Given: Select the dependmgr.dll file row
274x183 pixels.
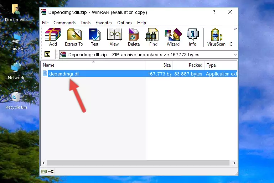Looking at the screenshot, I should 139,74.
